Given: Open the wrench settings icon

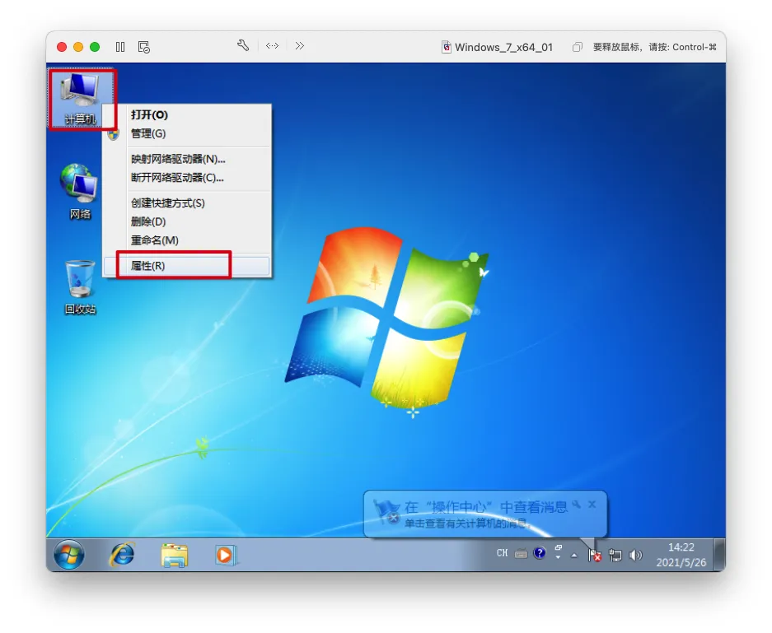Looking at the screenshot, I should pyautogui.click(x=243, y=46).
